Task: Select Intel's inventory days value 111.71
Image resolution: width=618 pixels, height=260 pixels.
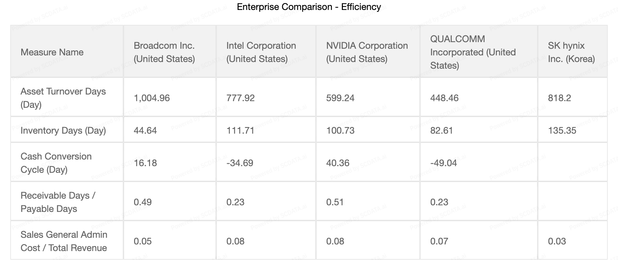Action: [x=240, y=130]
